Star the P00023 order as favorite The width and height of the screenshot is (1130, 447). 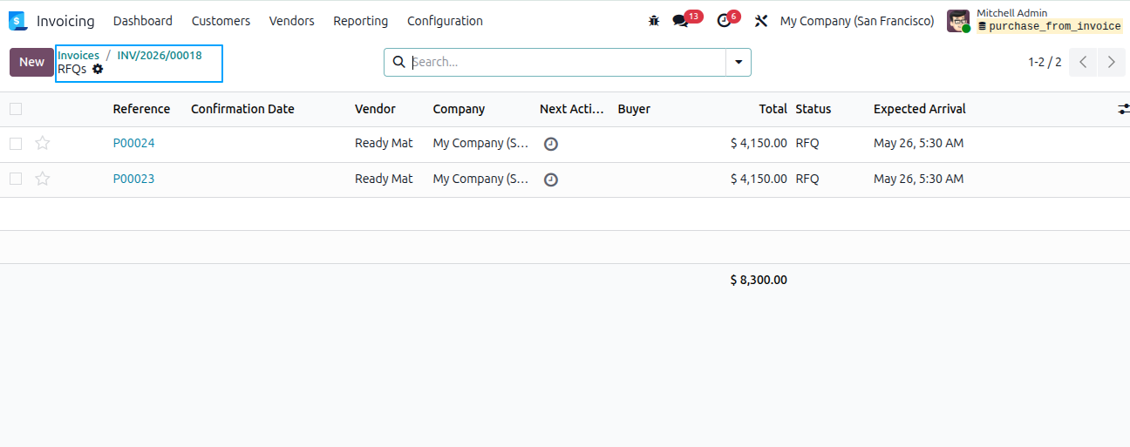[x=43, y=179]
